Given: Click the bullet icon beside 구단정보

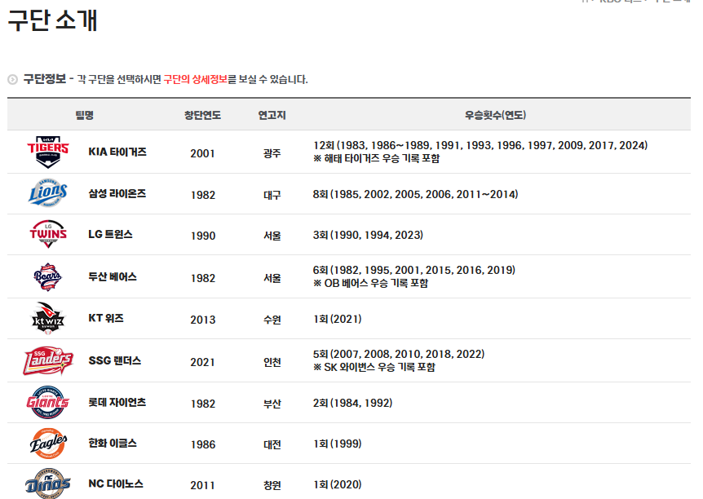Looking at the screenshot, I should (x=12, y=79).
